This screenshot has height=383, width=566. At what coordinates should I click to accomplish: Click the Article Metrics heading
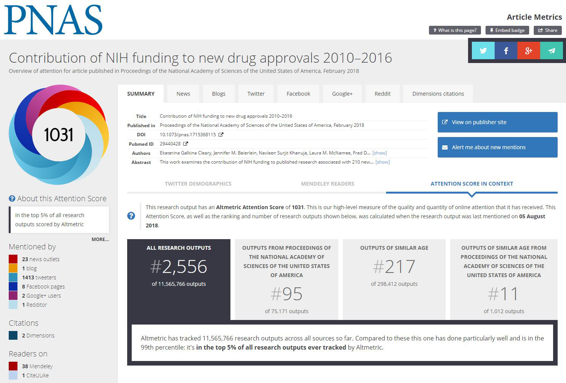[x=534, y=17]
